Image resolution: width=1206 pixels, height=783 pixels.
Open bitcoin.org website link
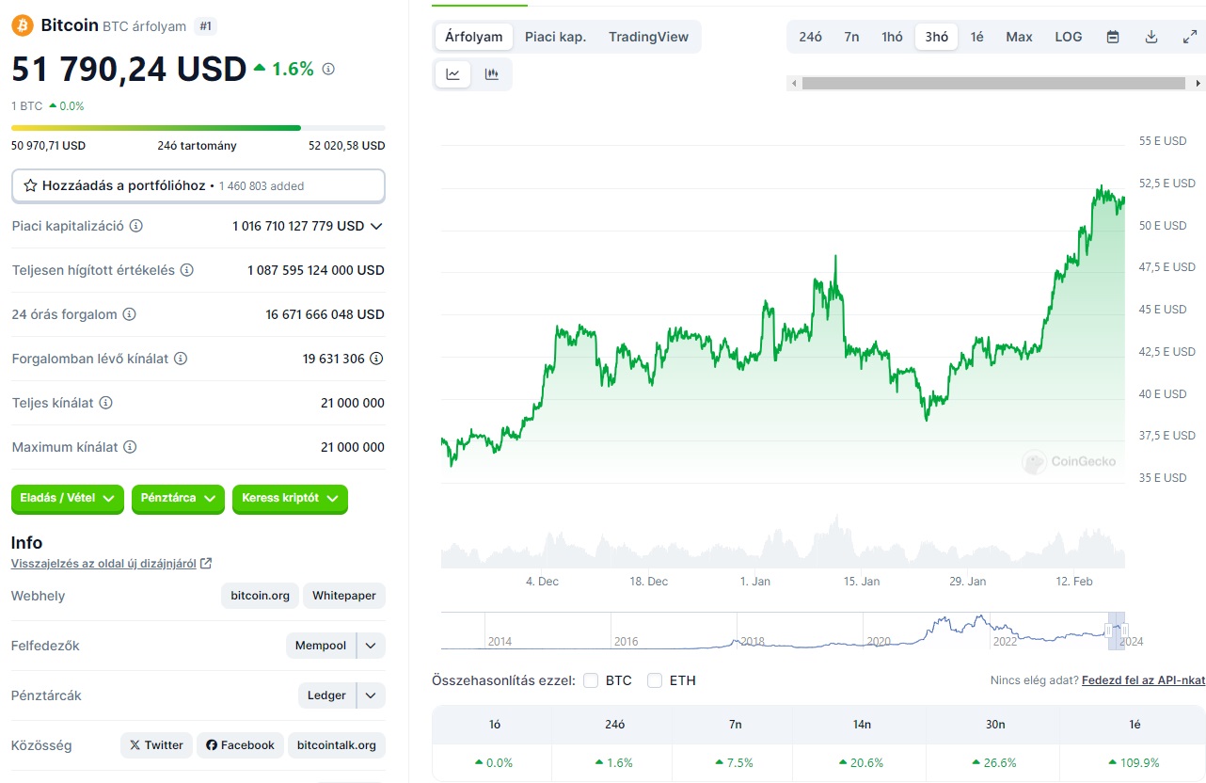260,596
